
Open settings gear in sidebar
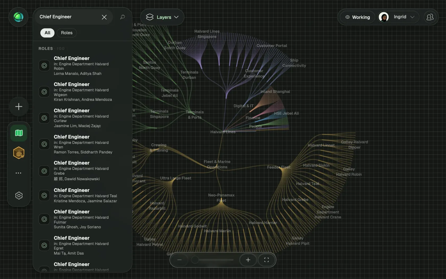tap(19, 196)
